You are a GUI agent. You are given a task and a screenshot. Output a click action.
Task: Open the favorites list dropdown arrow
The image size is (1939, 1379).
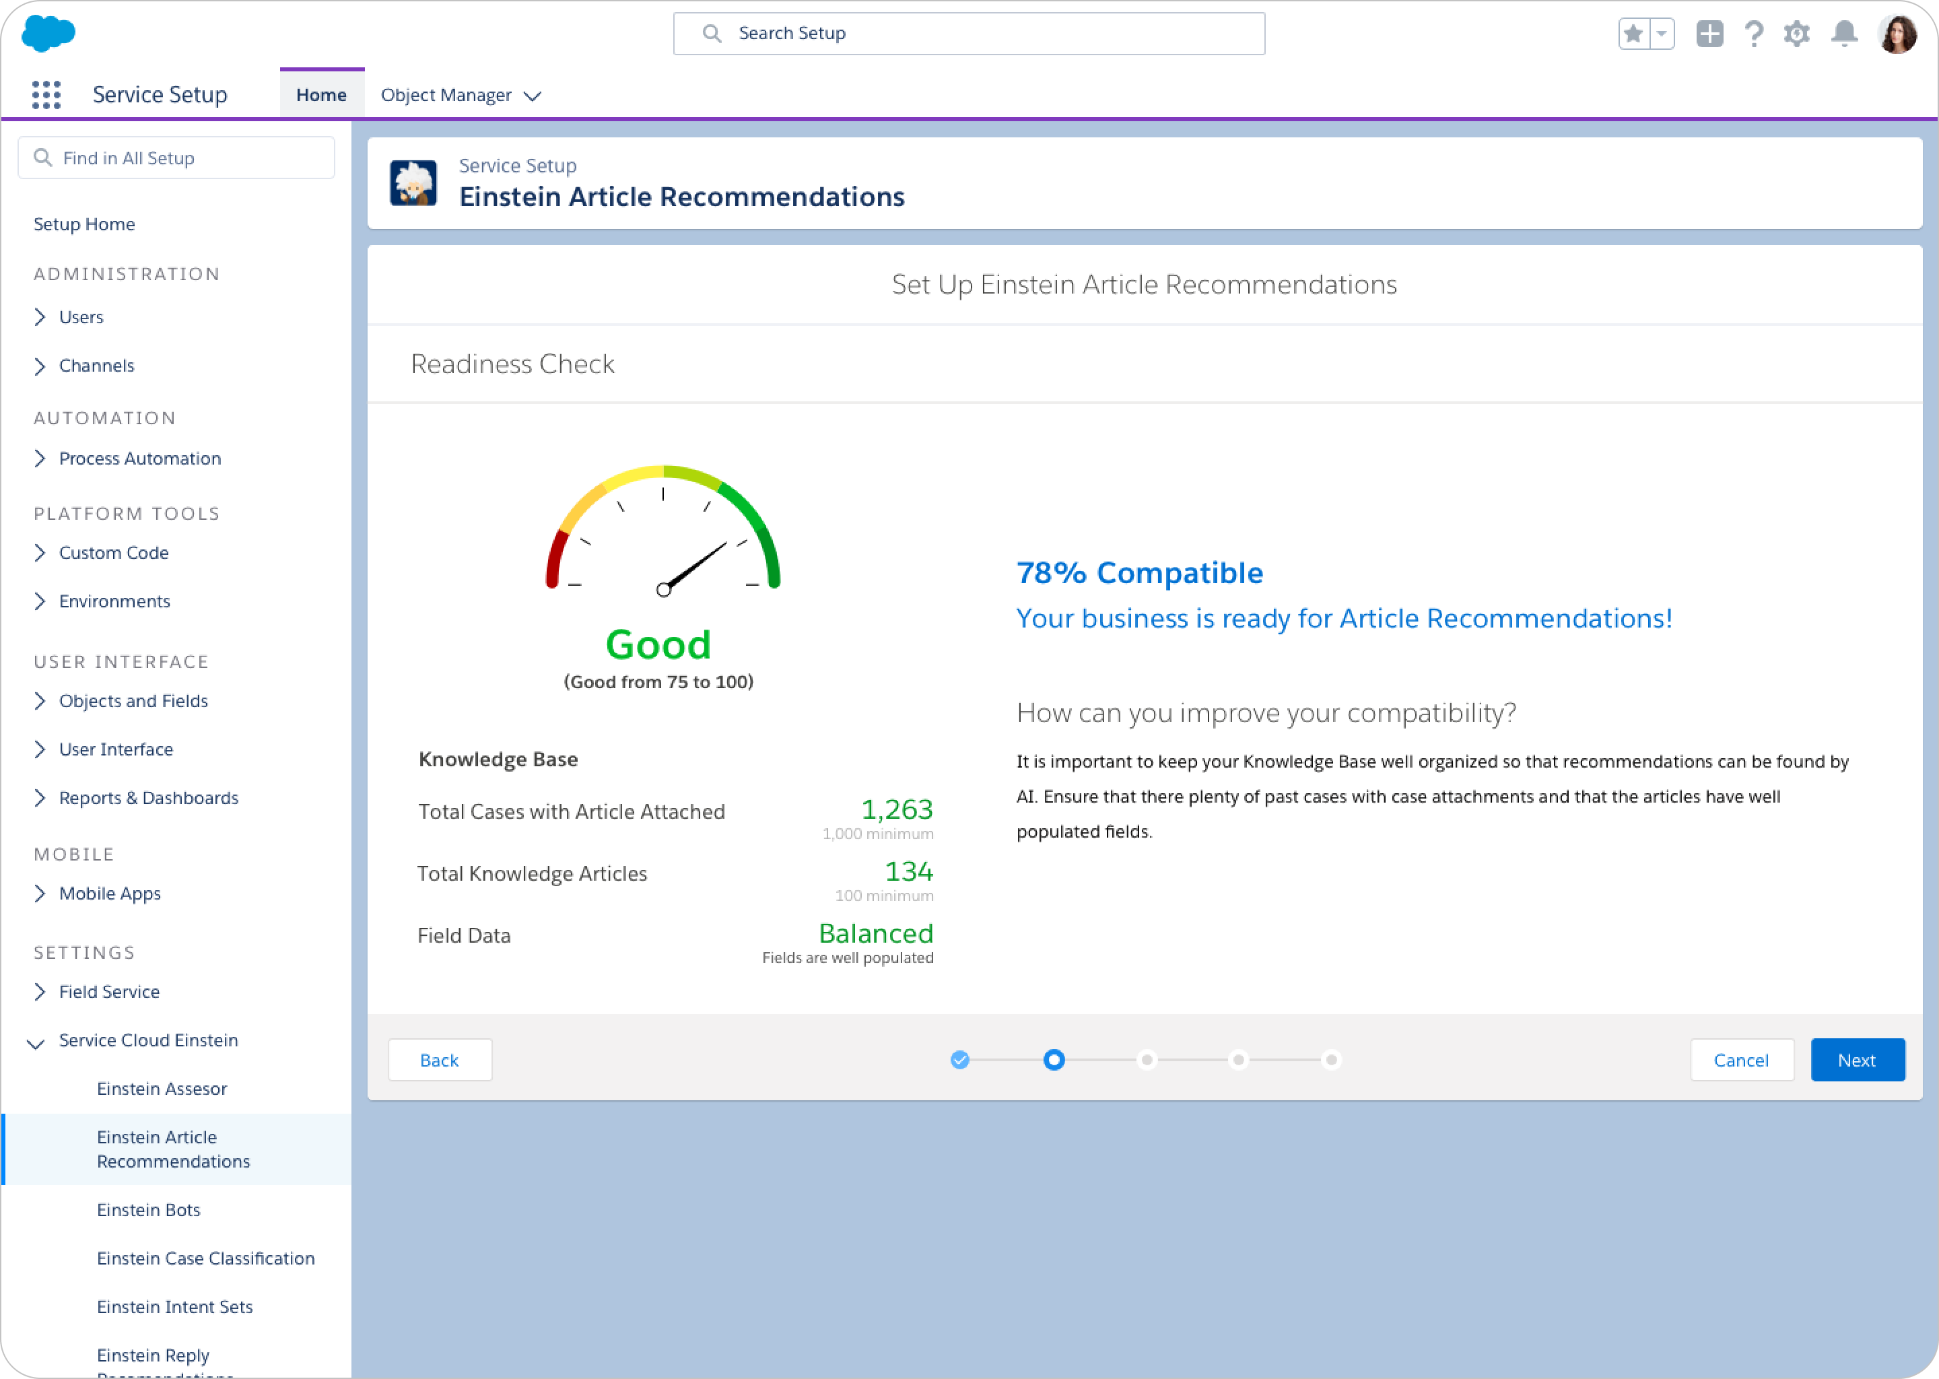pos(1662,34)
